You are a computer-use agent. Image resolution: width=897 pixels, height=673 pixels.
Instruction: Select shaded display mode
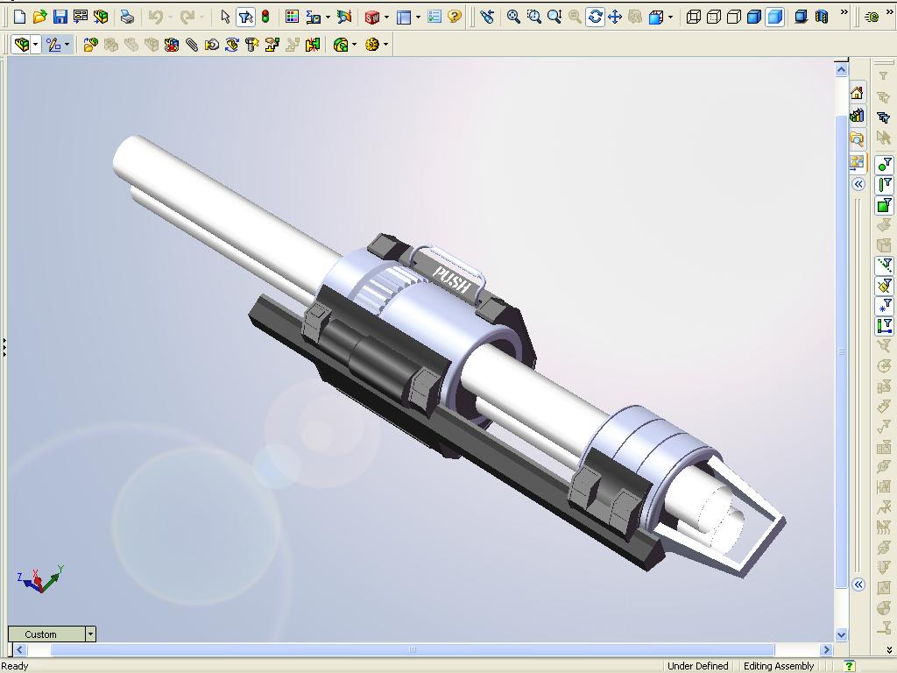(774, 17)
